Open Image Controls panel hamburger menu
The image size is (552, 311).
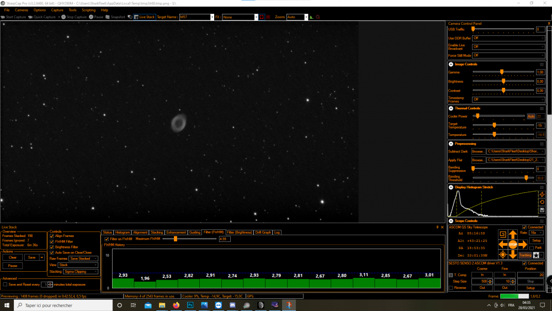pos(542,65)
